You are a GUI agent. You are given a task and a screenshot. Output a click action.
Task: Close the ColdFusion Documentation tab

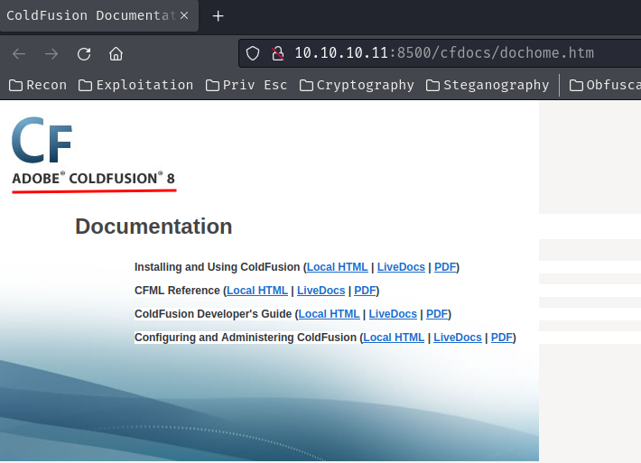click(184, 15)
